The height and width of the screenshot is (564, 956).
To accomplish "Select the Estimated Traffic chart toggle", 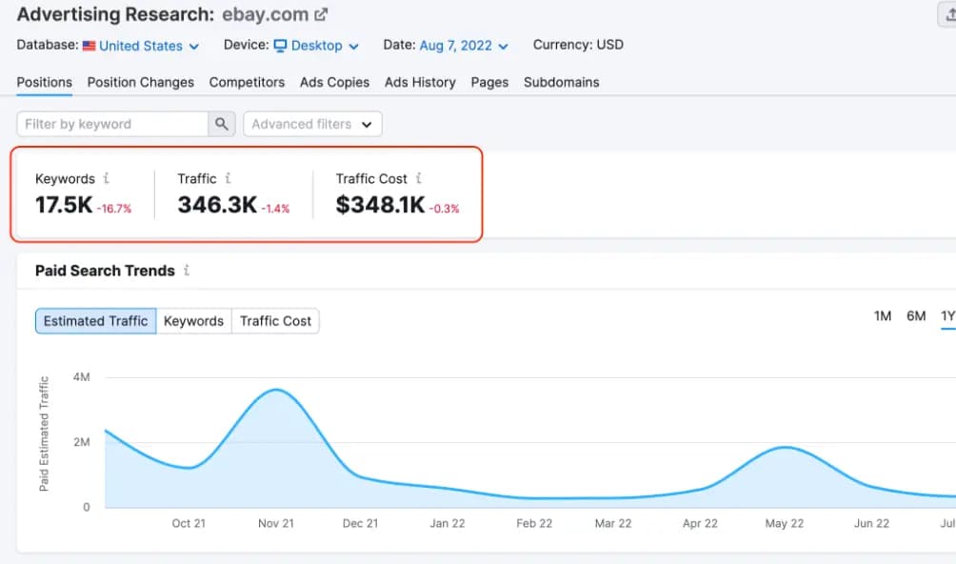I will click(96, 321).
